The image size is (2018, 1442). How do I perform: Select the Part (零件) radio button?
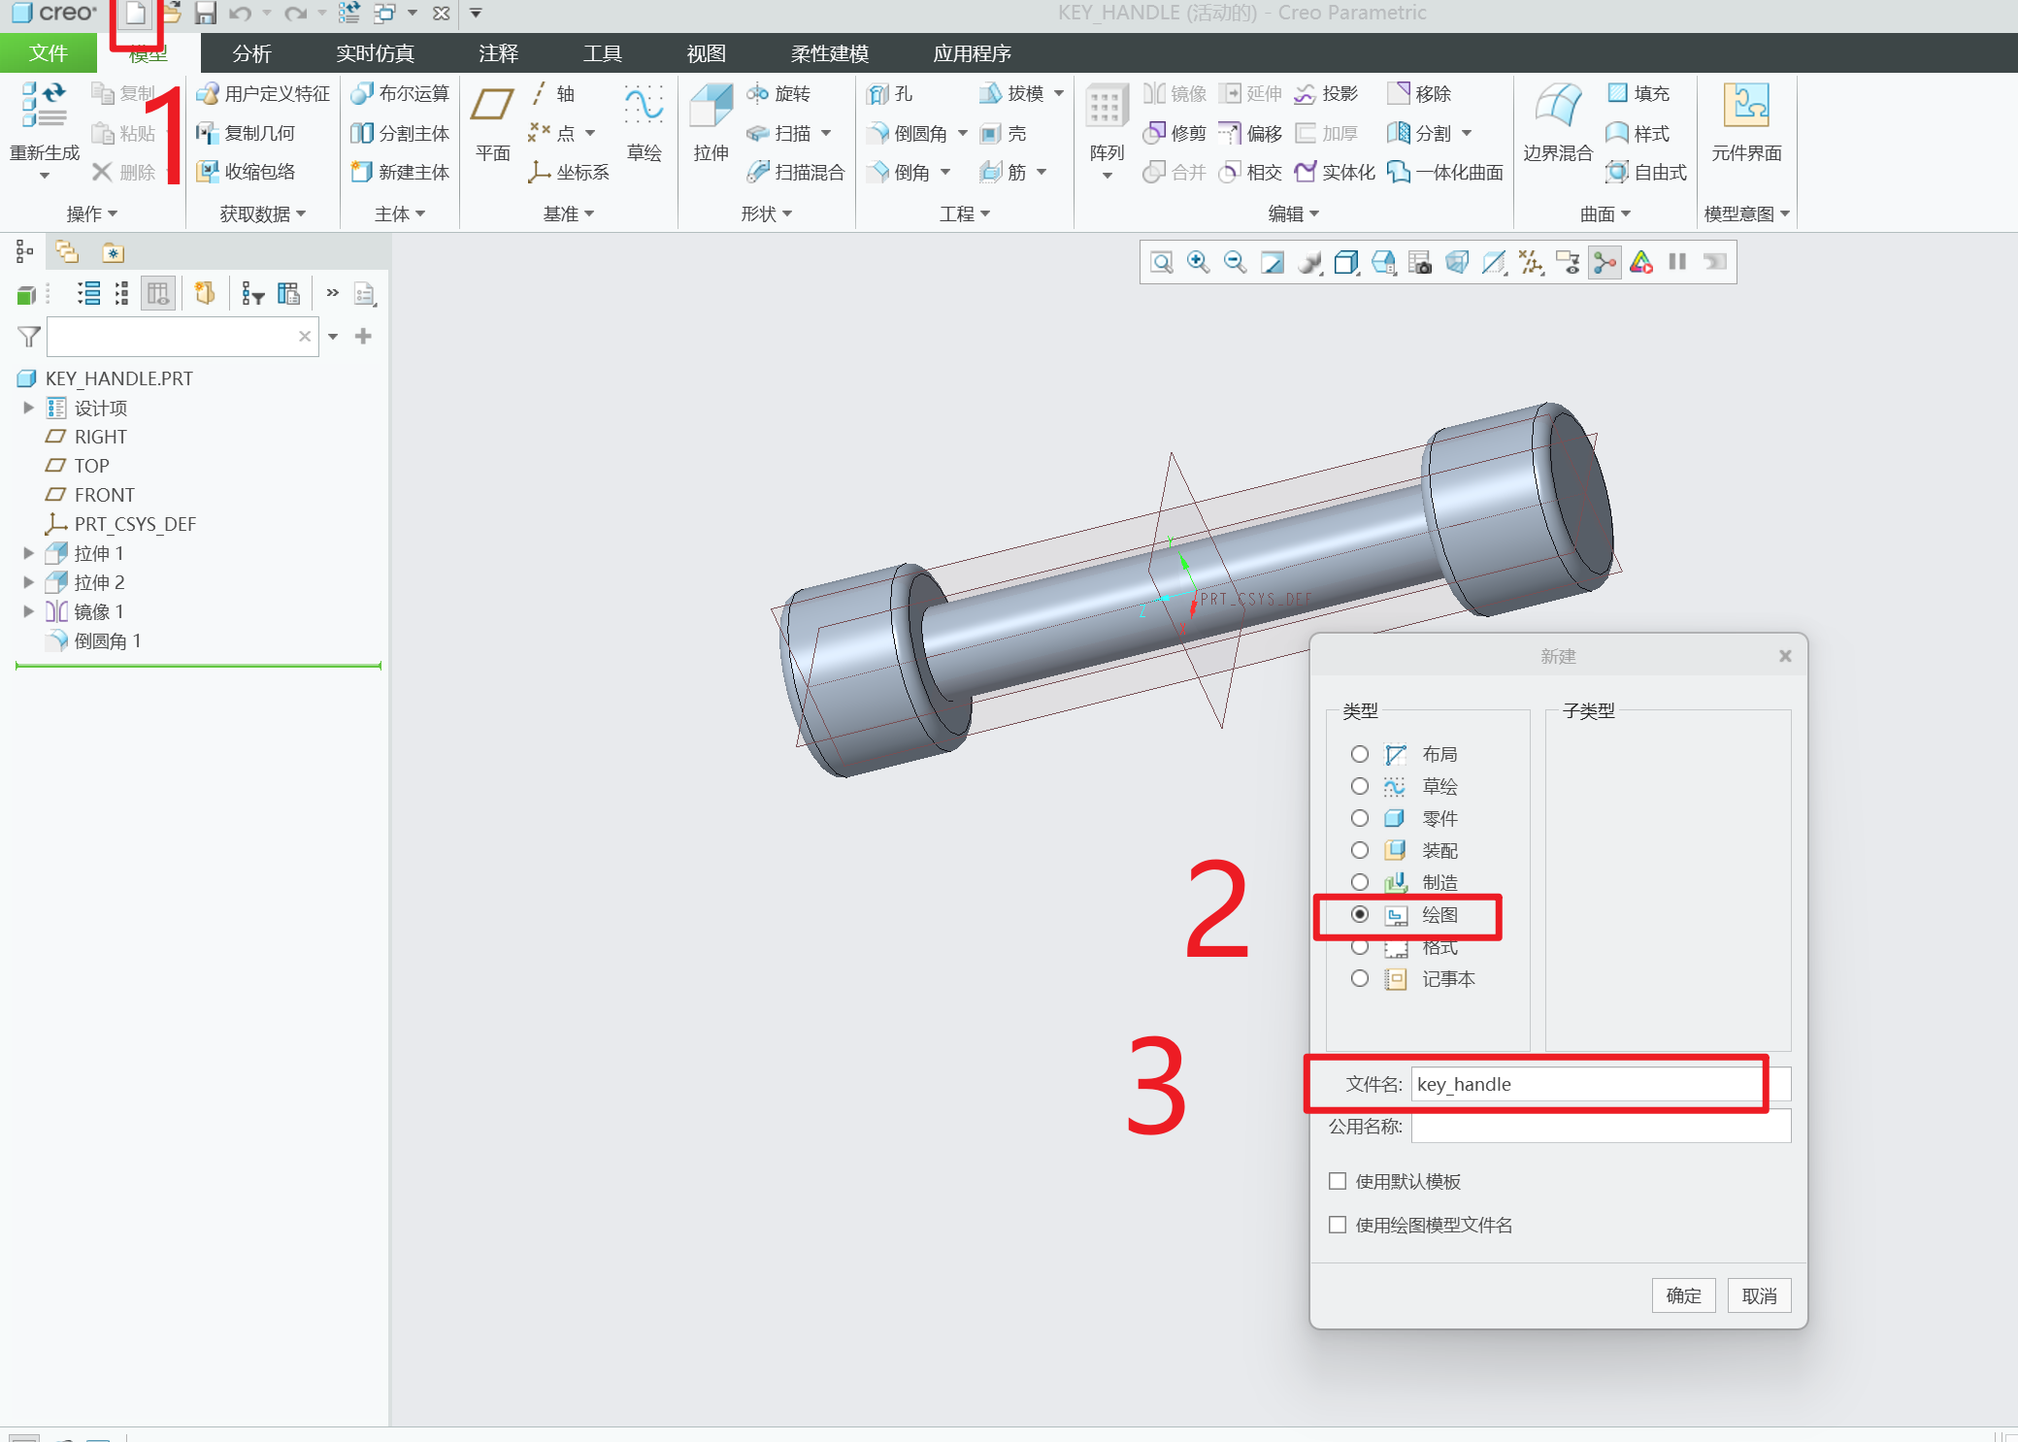[x=1360, y=818]
